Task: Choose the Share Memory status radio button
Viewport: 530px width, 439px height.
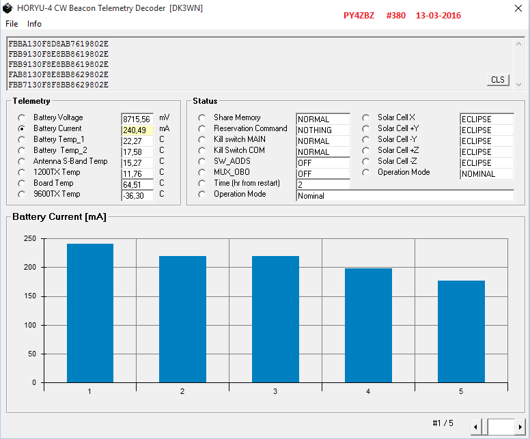Action: point(201,117)
